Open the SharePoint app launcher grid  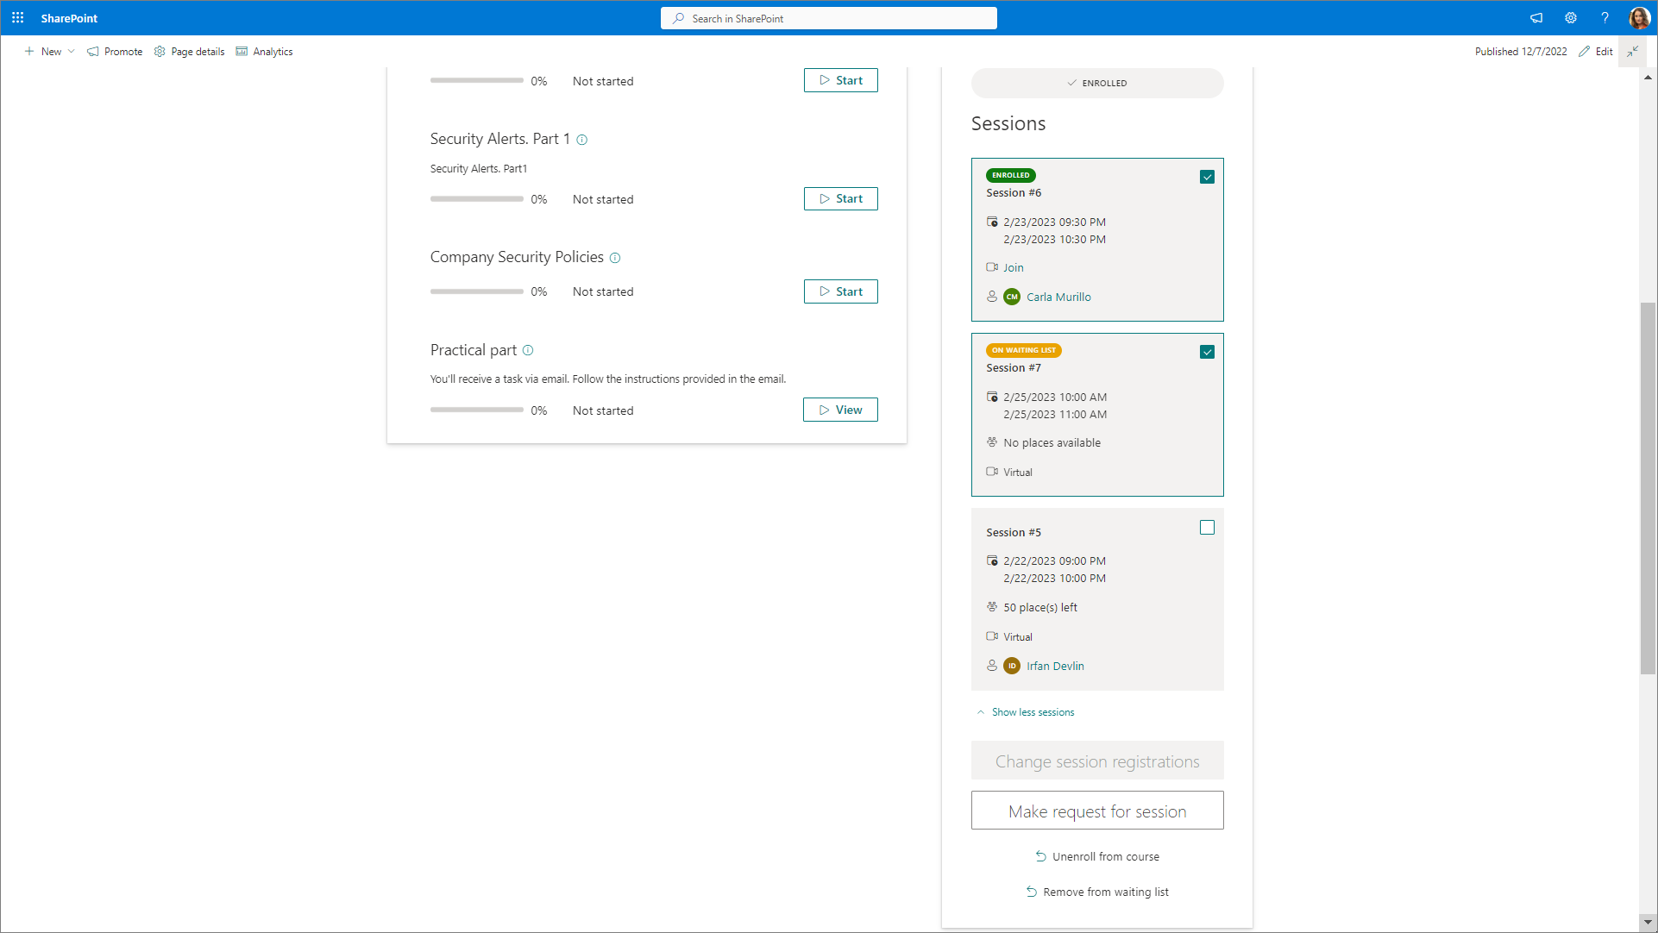pyautogui.click(x=17, y=17)
